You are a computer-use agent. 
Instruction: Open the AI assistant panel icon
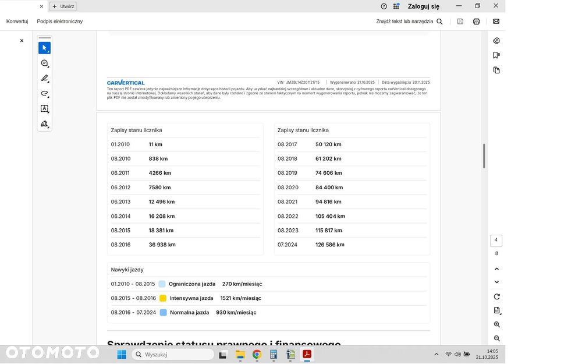(496, 41)
